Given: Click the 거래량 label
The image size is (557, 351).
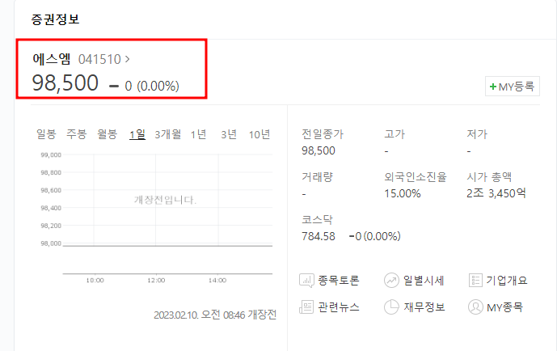Looking at the screenshot, I should [x=317, y=176].
